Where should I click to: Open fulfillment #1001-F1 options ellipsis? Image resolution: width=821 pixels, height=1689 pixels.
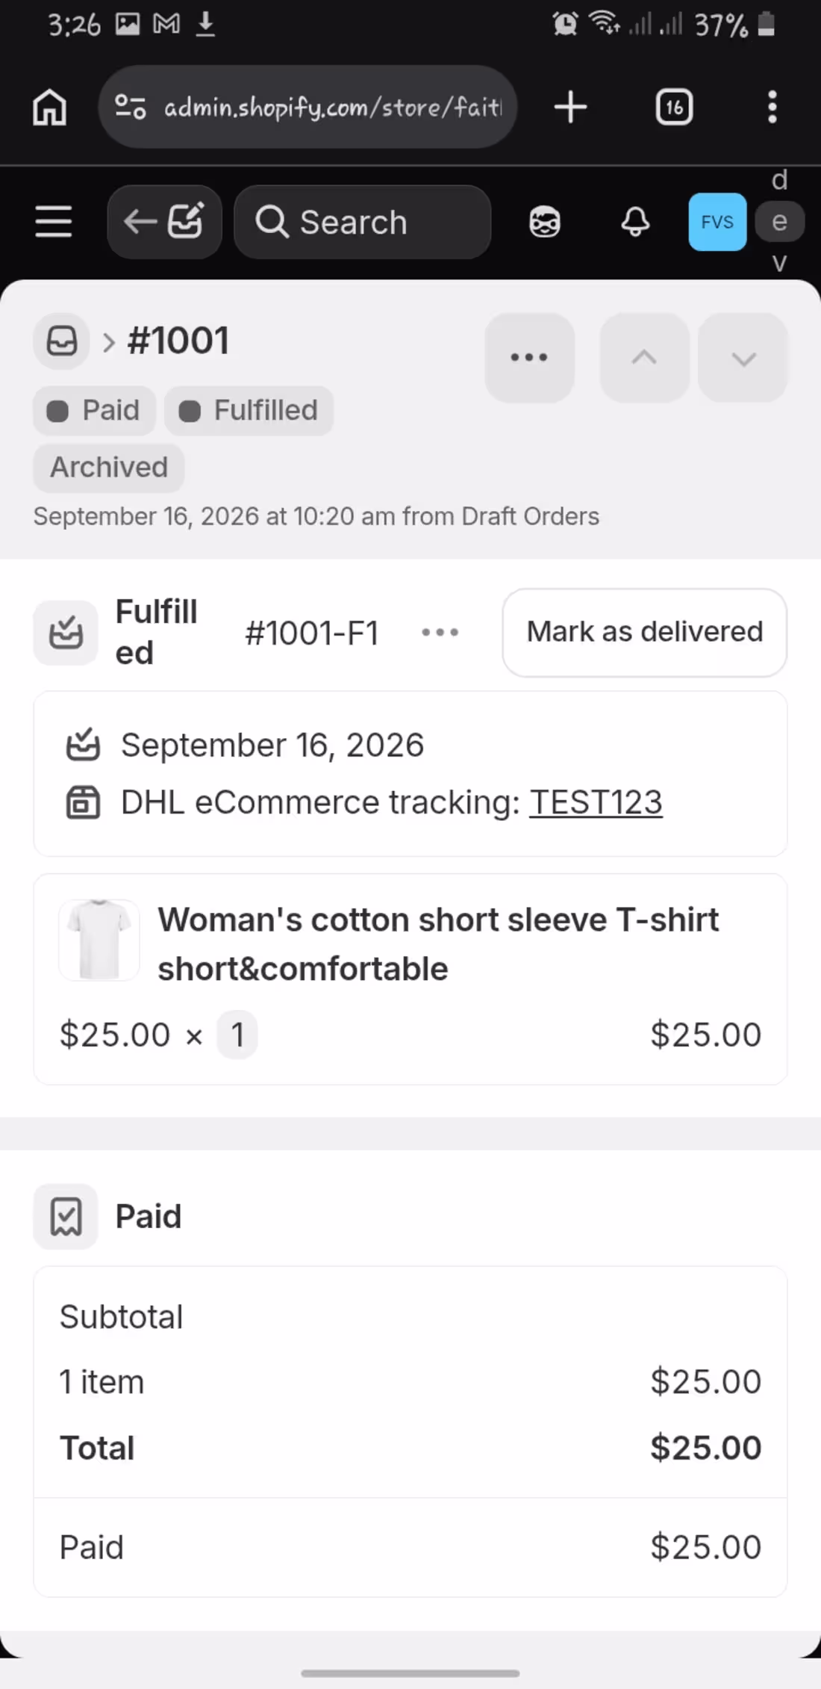(x=440, y=632)
